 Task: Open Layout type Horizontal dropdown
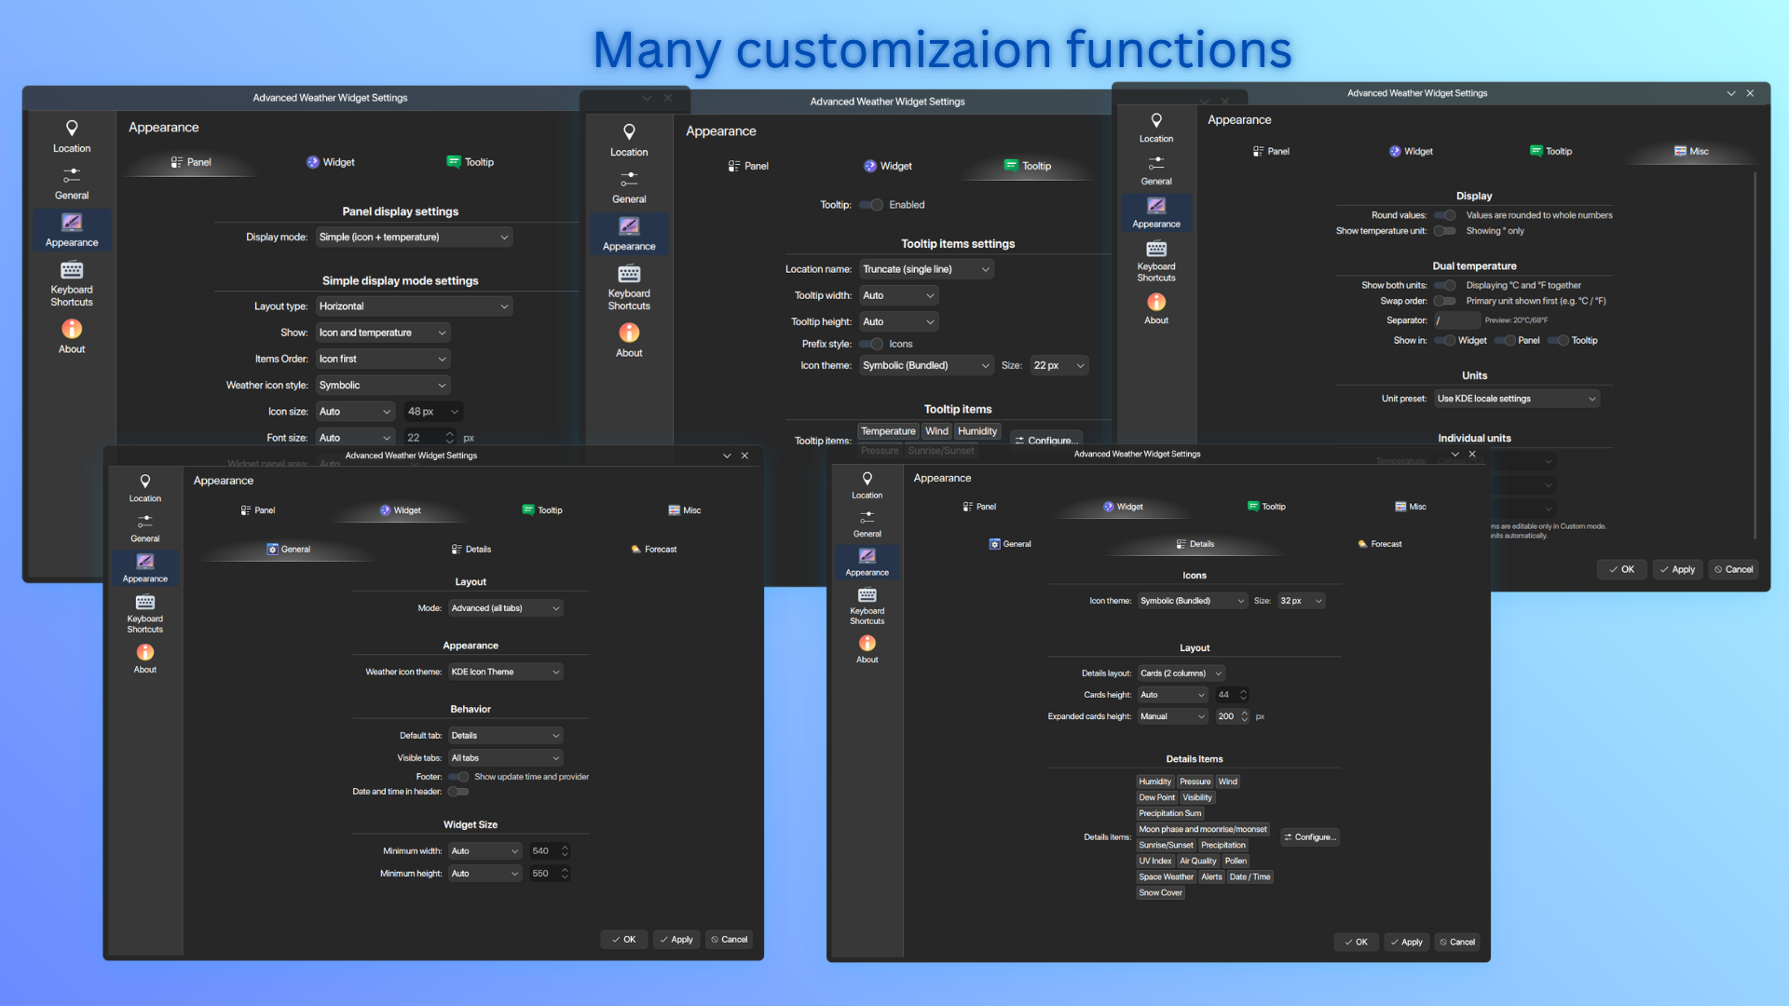pos(414,306)
